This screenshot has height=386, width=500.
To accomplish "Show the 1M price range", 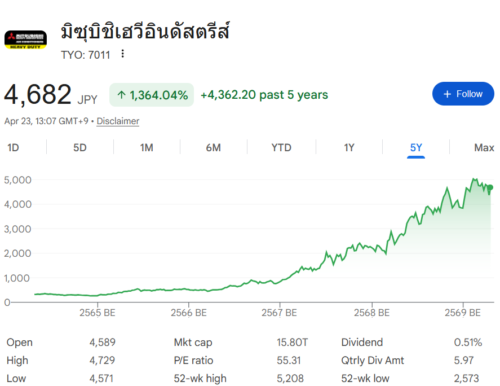I will point(147,148).
